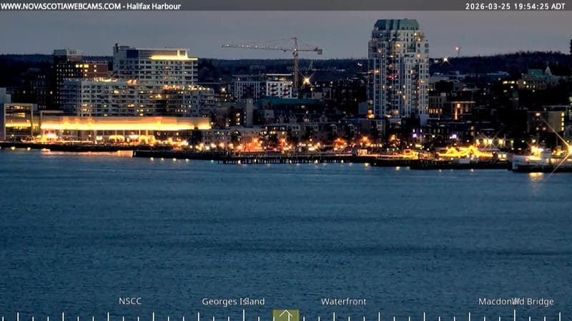Click the green arrow position indicator
Viewport: 572px width, 321px height.
pyautogui.click(x=286, y=315)
